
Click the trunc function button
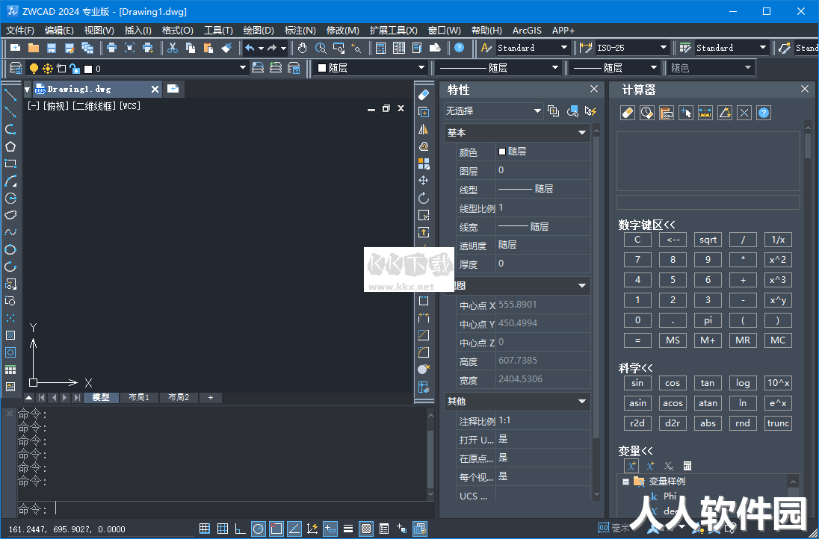tap(778, 423)
